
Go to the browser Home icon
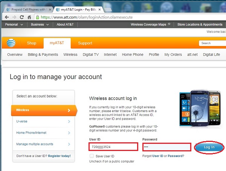point(29,17)
